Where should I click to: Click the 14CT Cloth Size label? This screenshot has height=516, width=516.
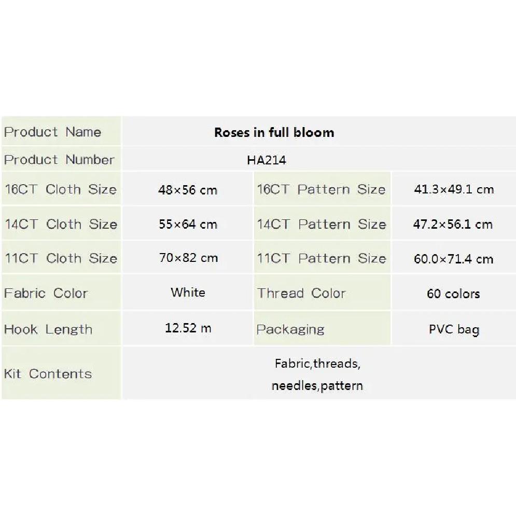pyautogui.click(x=61, y=224)
